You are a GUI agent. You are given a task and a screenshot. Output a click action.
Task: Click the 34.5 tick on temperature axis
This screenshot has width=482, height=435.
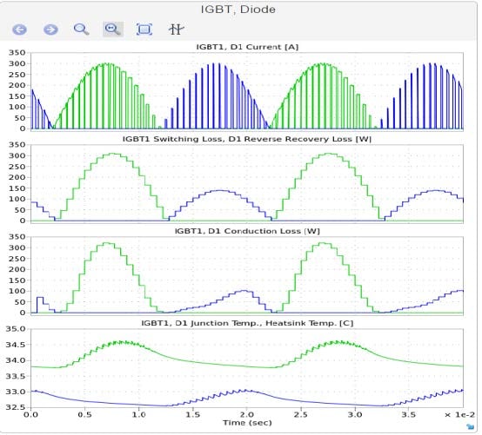16,345
